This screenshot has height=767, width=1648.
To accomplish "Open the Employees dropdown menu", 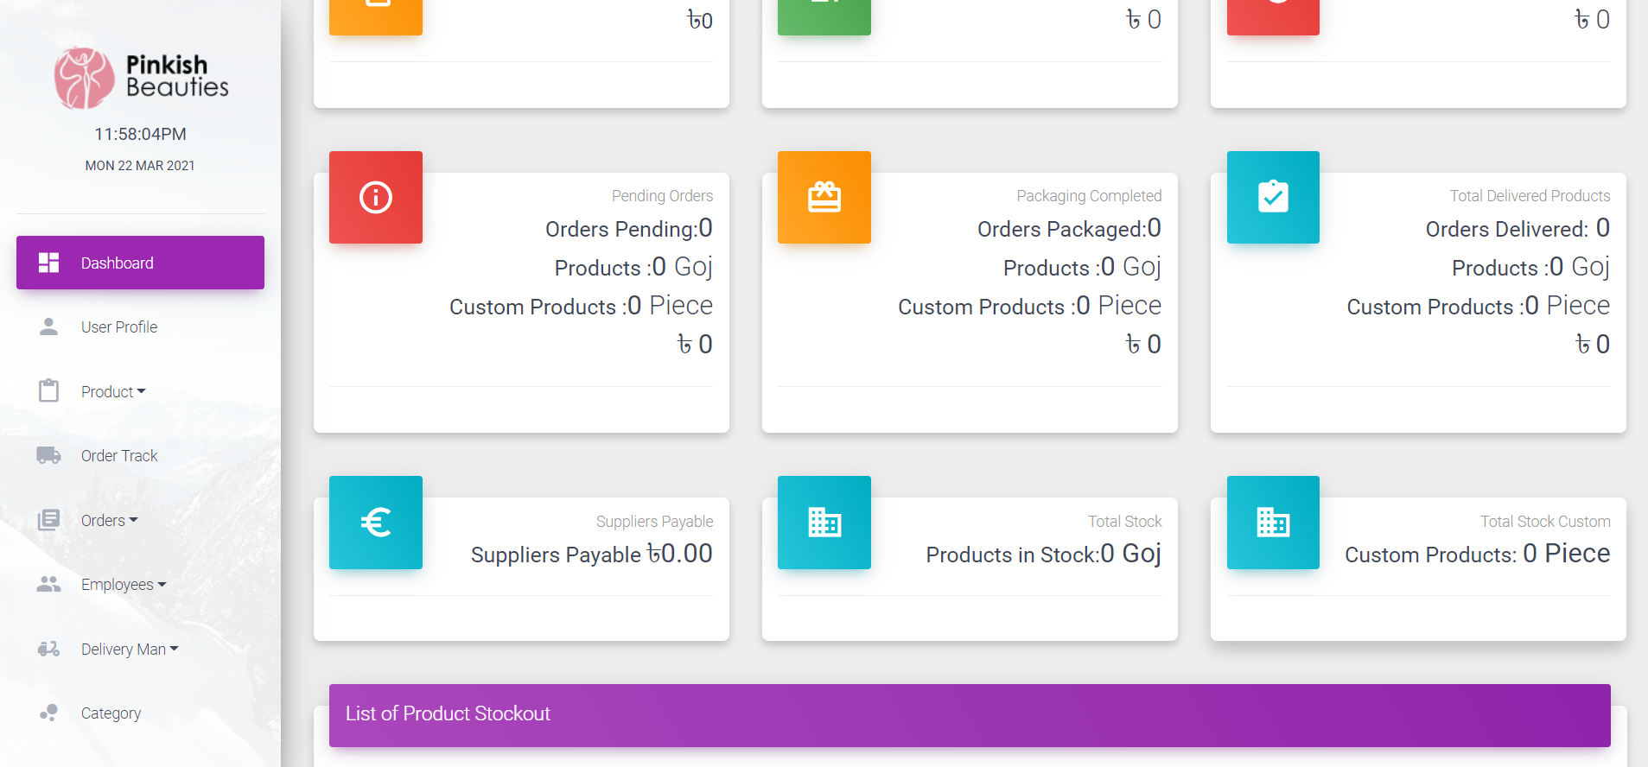I will tap(123, 585).
